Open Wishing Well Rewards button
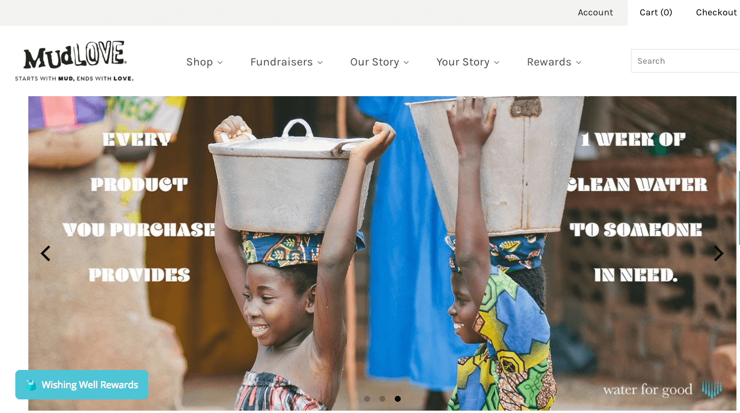 pyautogui.click(x=82, y=385)
